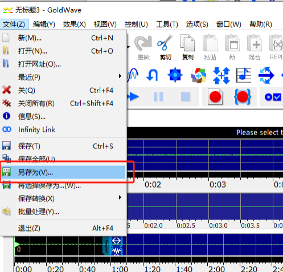Choose 打开(N)... menu entry
The image size is (283, 272).
tap(63, 51)
